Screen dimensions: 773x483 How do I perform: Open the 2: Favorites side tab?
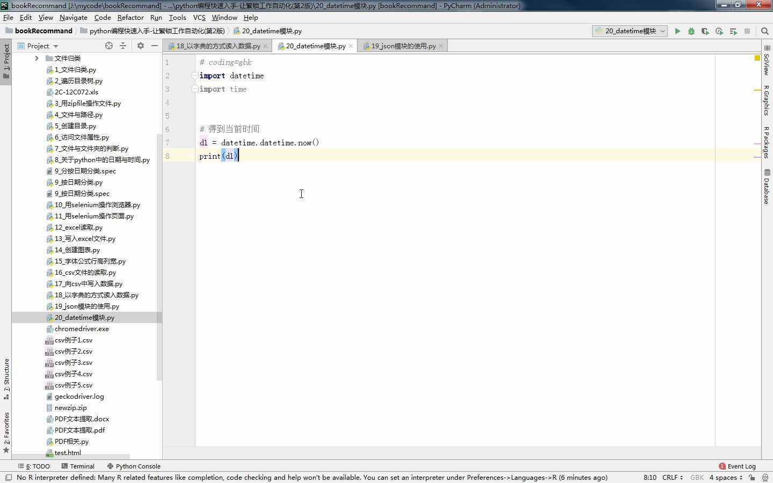6,433
